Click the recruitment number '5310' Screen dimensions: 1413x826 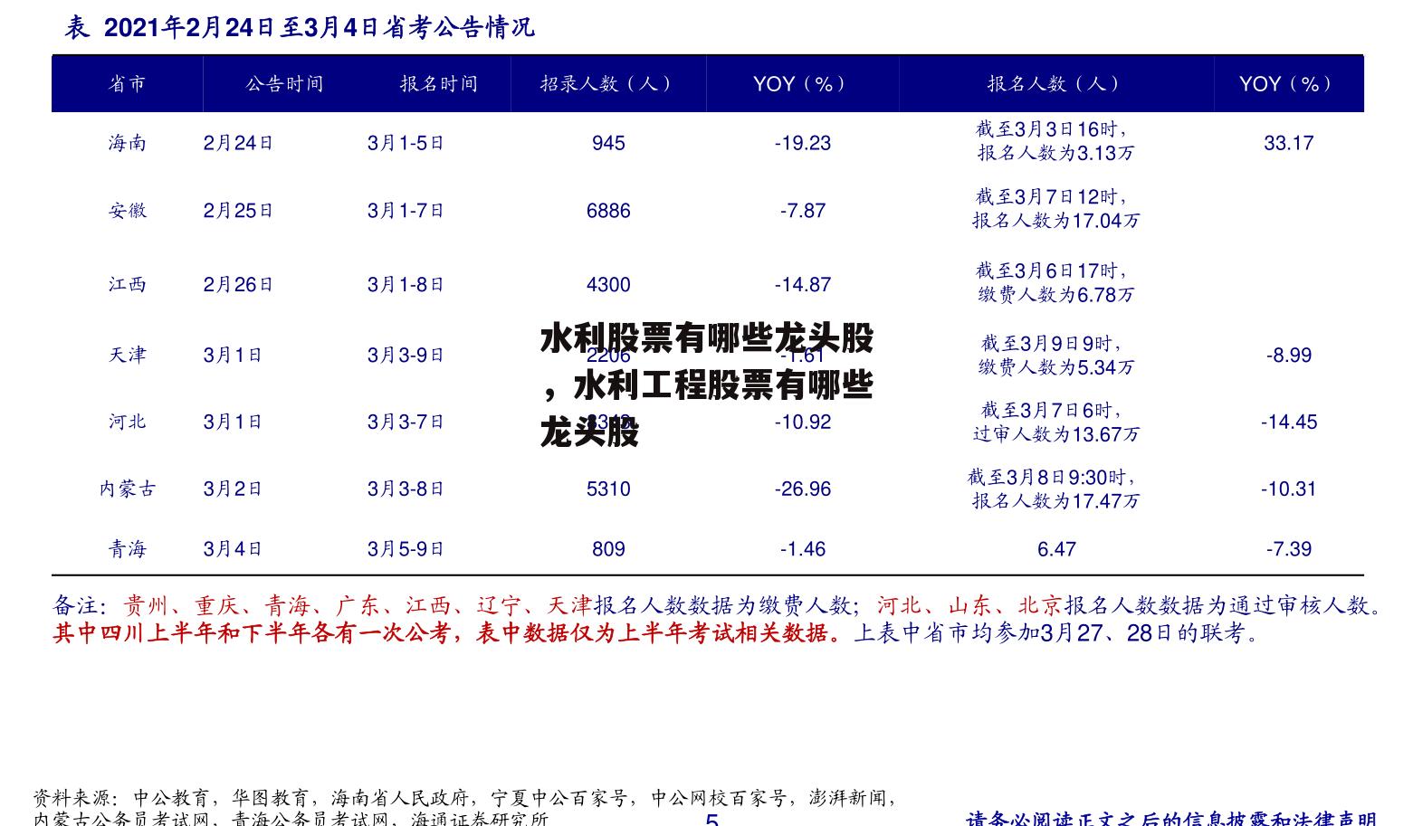click(608, 489)
